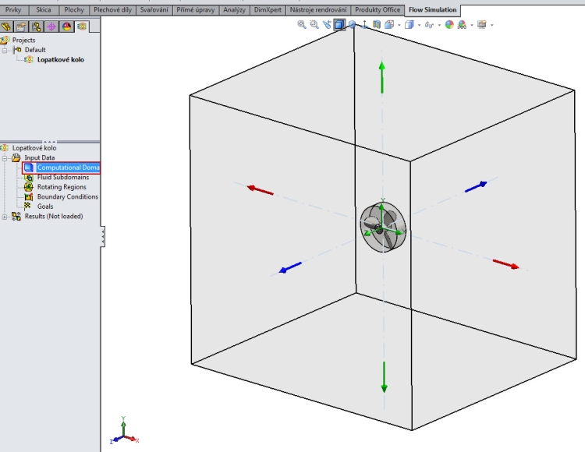Collapse the Default configuration node
The height and width of the screenshot is (452, 585).
[5, 50]
